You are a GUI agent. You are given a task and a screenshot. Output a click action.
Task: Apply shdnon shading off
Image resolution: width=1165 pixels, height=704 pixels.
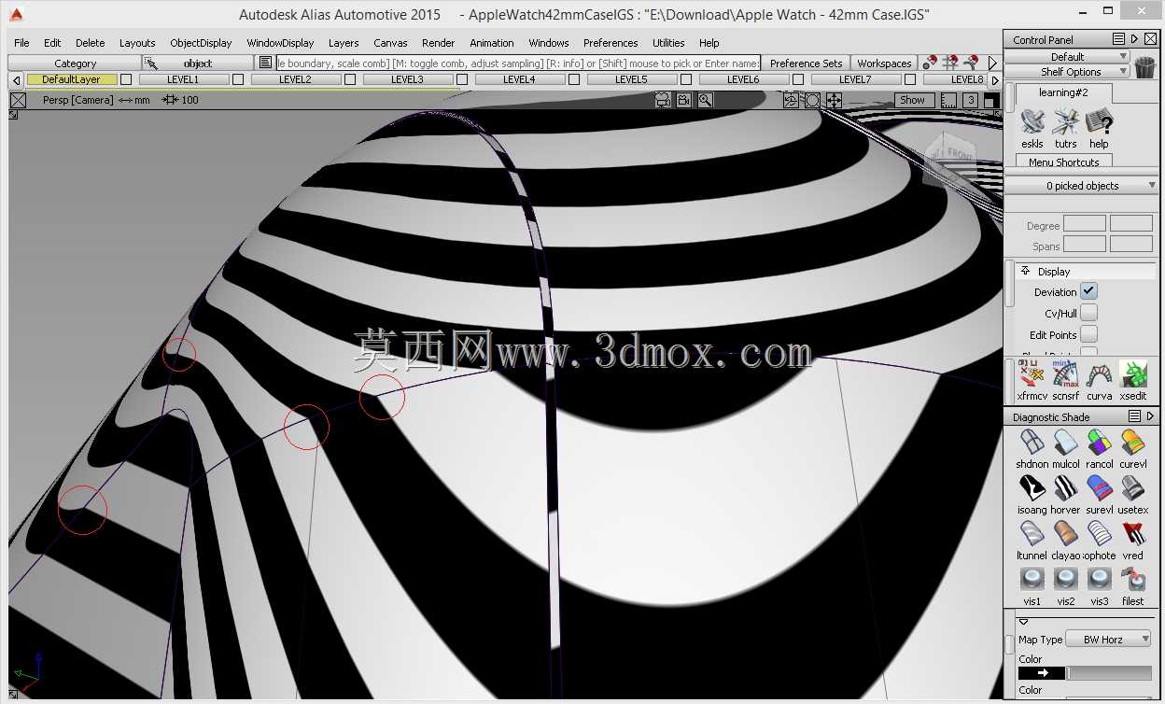click(1032, 443)
